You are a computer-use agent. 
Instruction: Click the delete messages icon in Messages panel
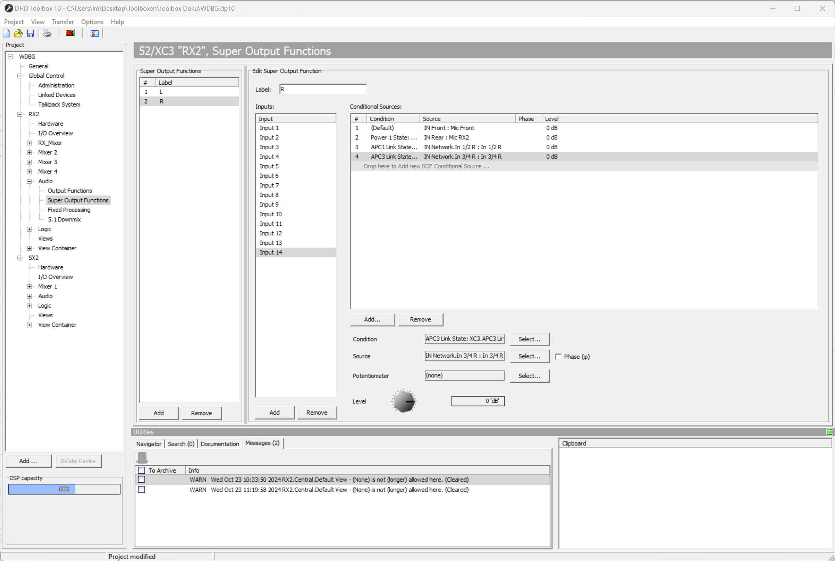(143, 457)
